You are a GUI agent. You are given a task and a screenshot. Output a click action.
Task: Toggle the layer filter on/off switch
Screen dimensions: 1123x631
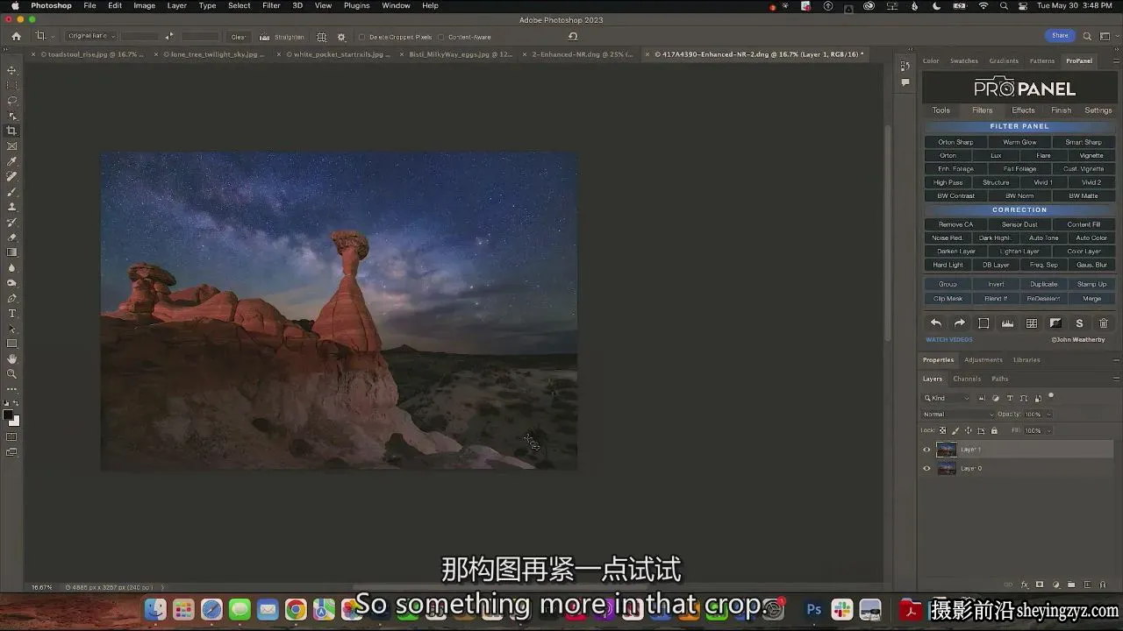tap(1051, 396)
